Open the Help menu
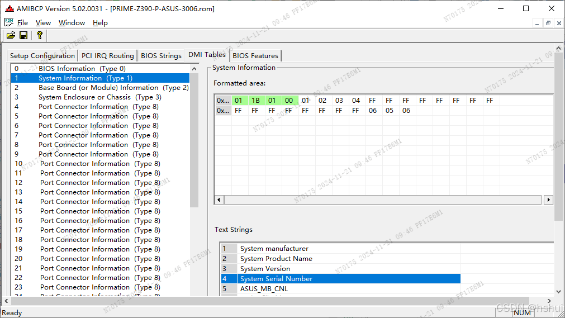 click(100, 23)
